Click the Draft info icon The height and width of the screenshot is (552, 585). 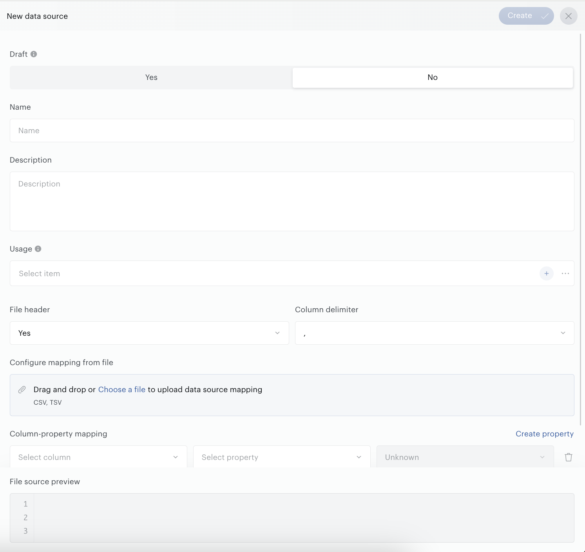click(x=34, y=54)
